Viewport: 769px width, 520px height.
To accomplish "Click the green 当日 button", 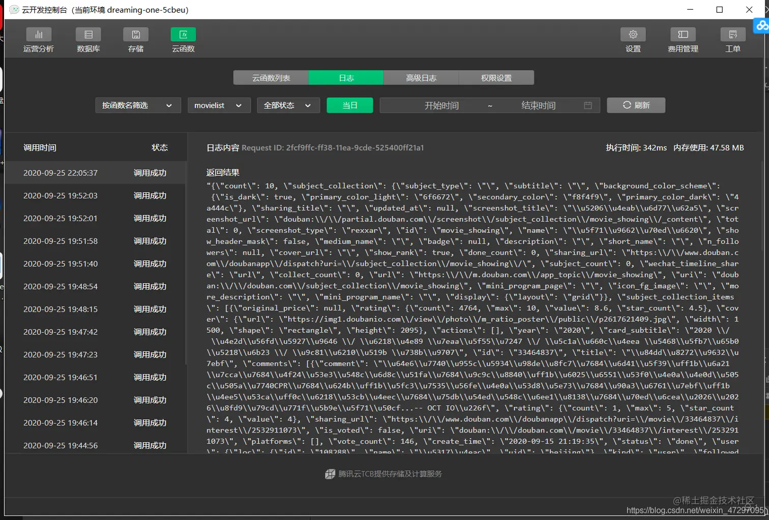I will (x=350, y=105).
